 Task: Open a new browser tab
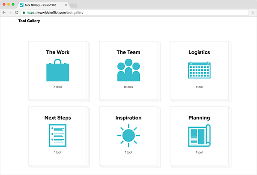(74, 6)
